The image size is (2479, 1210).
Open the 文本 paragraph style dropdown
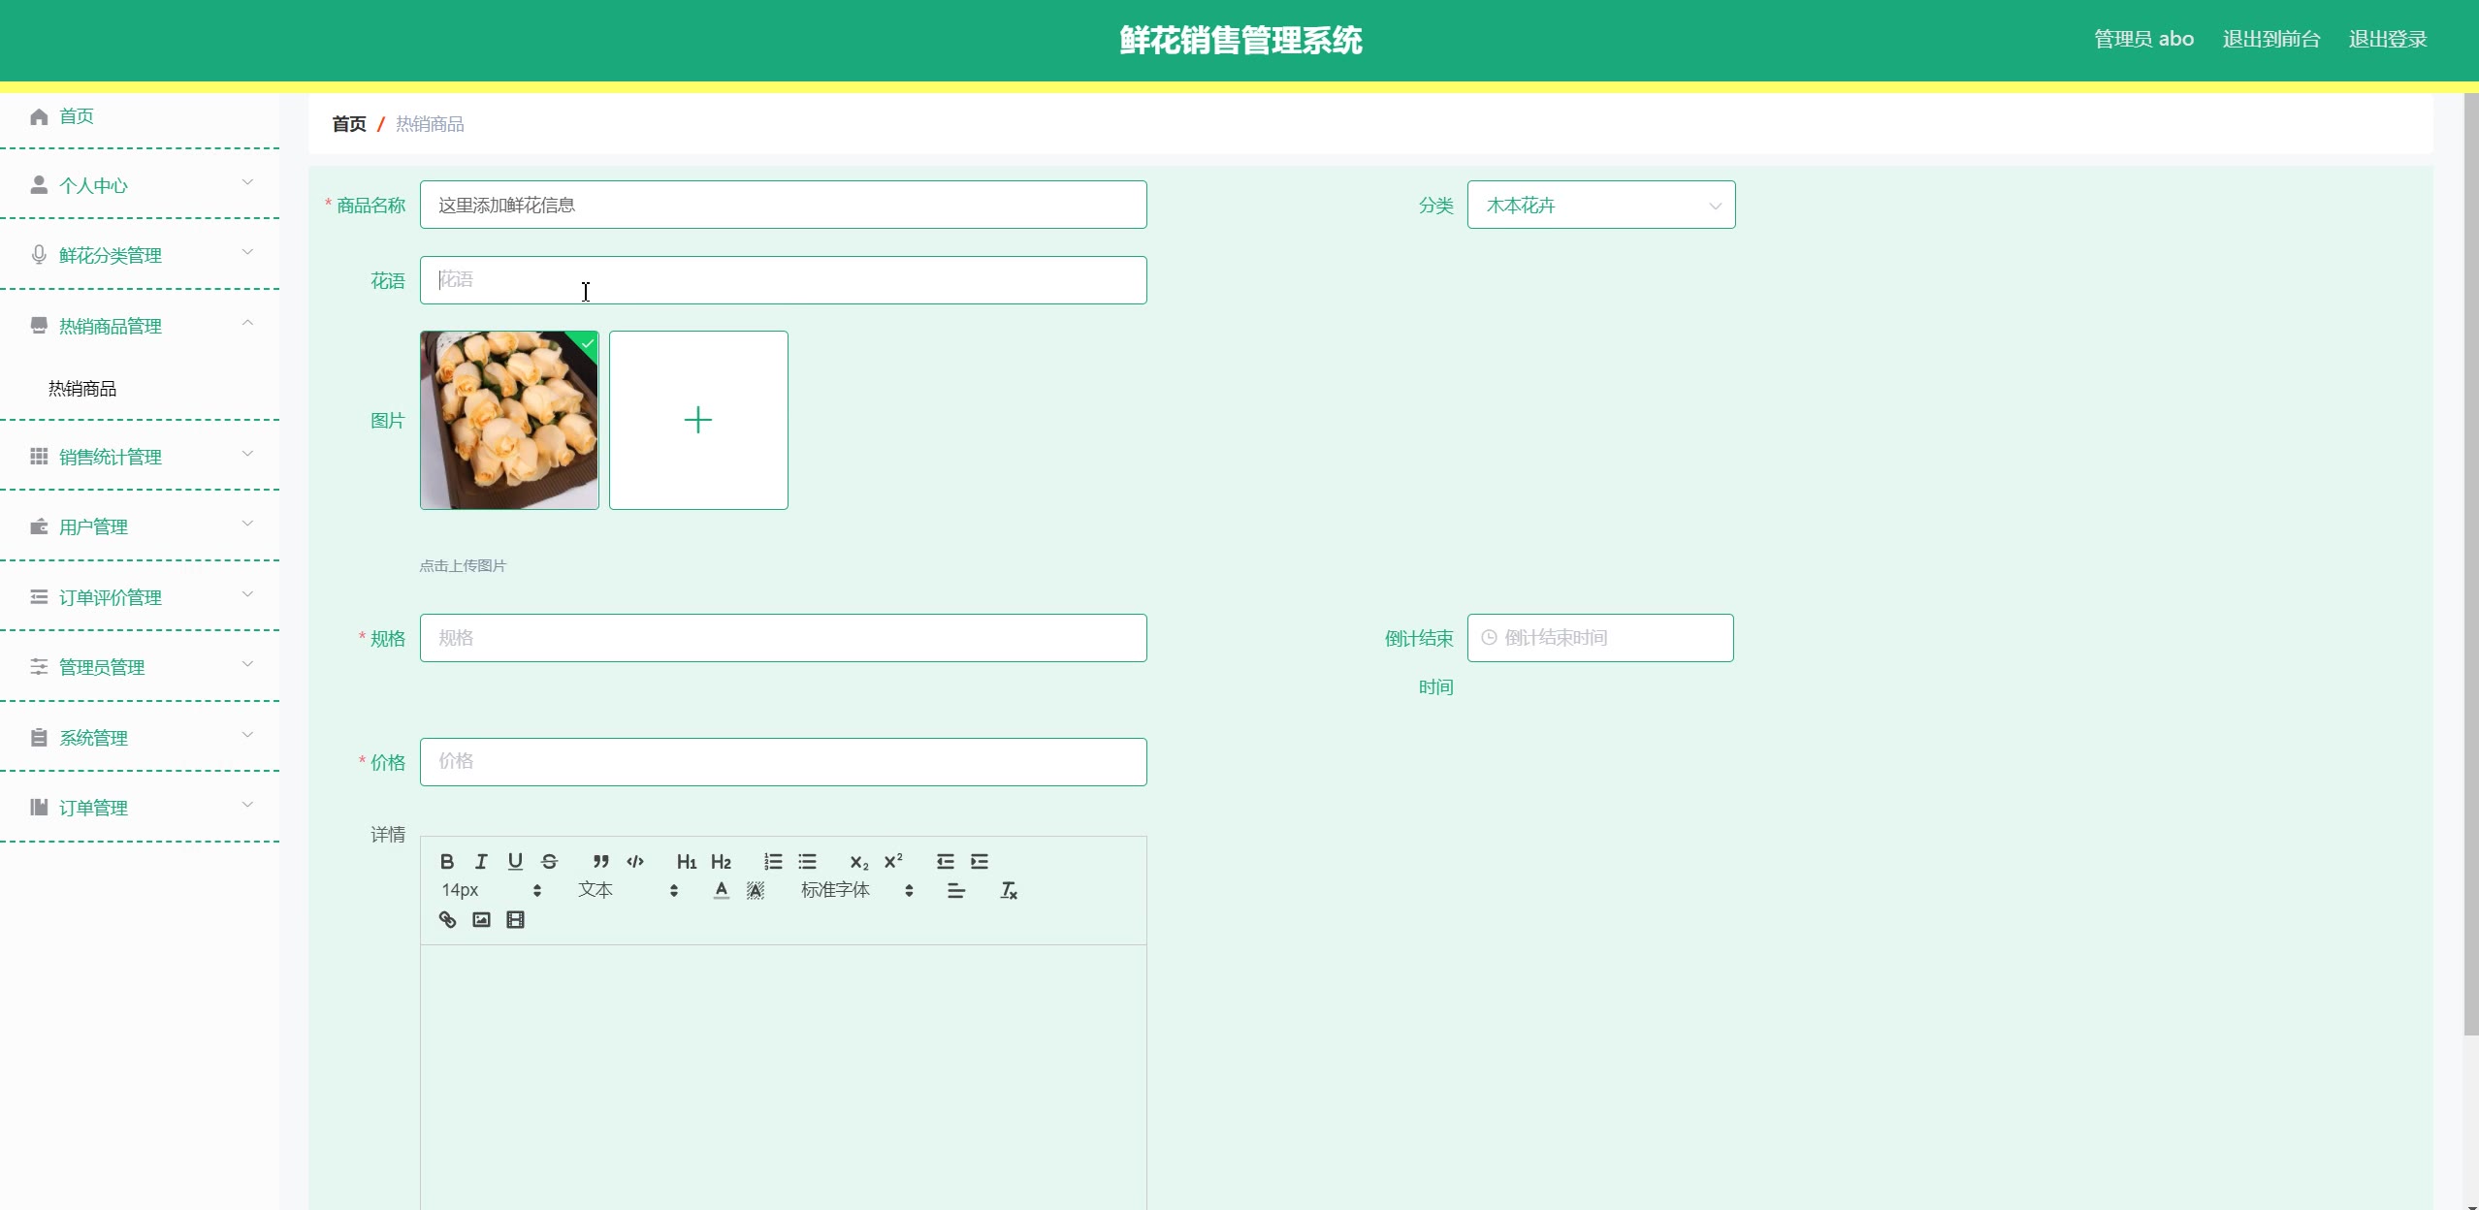pyautogui.click(x=628, y=890)
